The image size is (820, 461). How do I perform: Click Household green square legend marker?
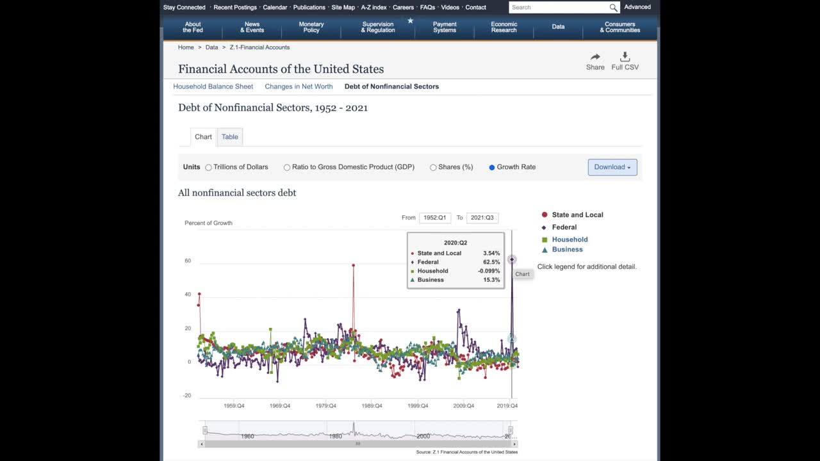click(545, 239)
